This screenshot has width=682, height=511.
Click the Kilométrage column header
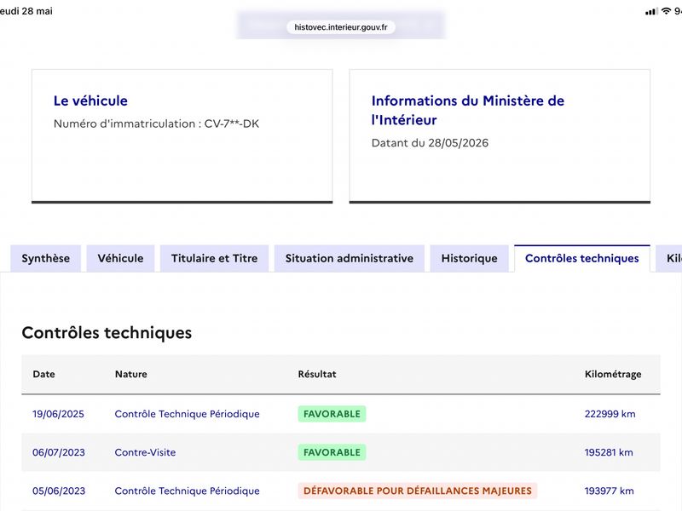point(613,375)
